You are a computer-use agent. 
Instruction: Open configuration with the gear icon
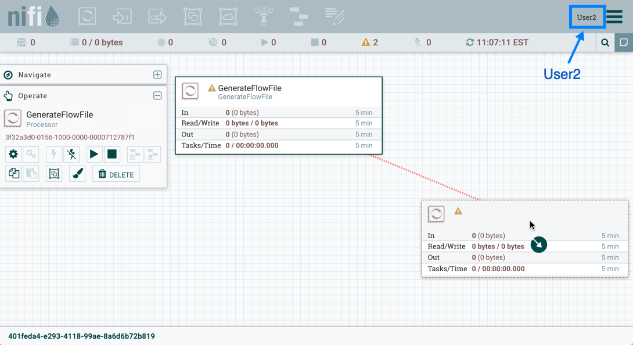click(13, 154)
